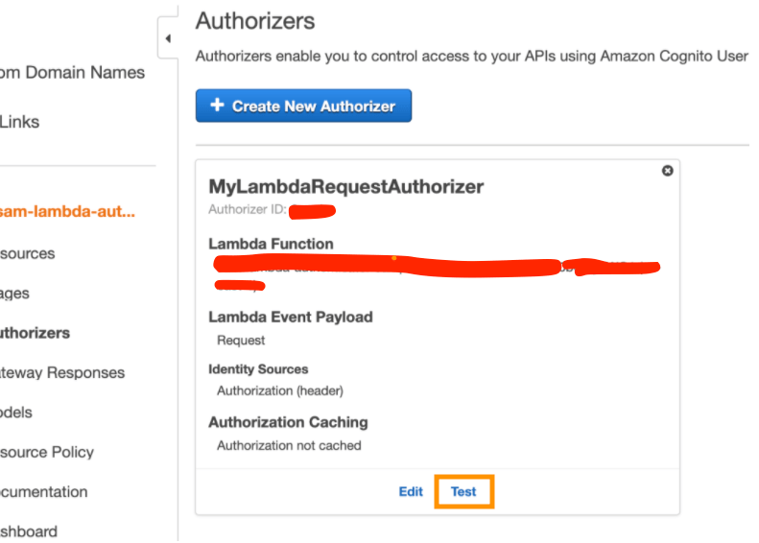Open the Dashboard sidebar item
Viewport: 759px width, 543px height.
(29, 531)
